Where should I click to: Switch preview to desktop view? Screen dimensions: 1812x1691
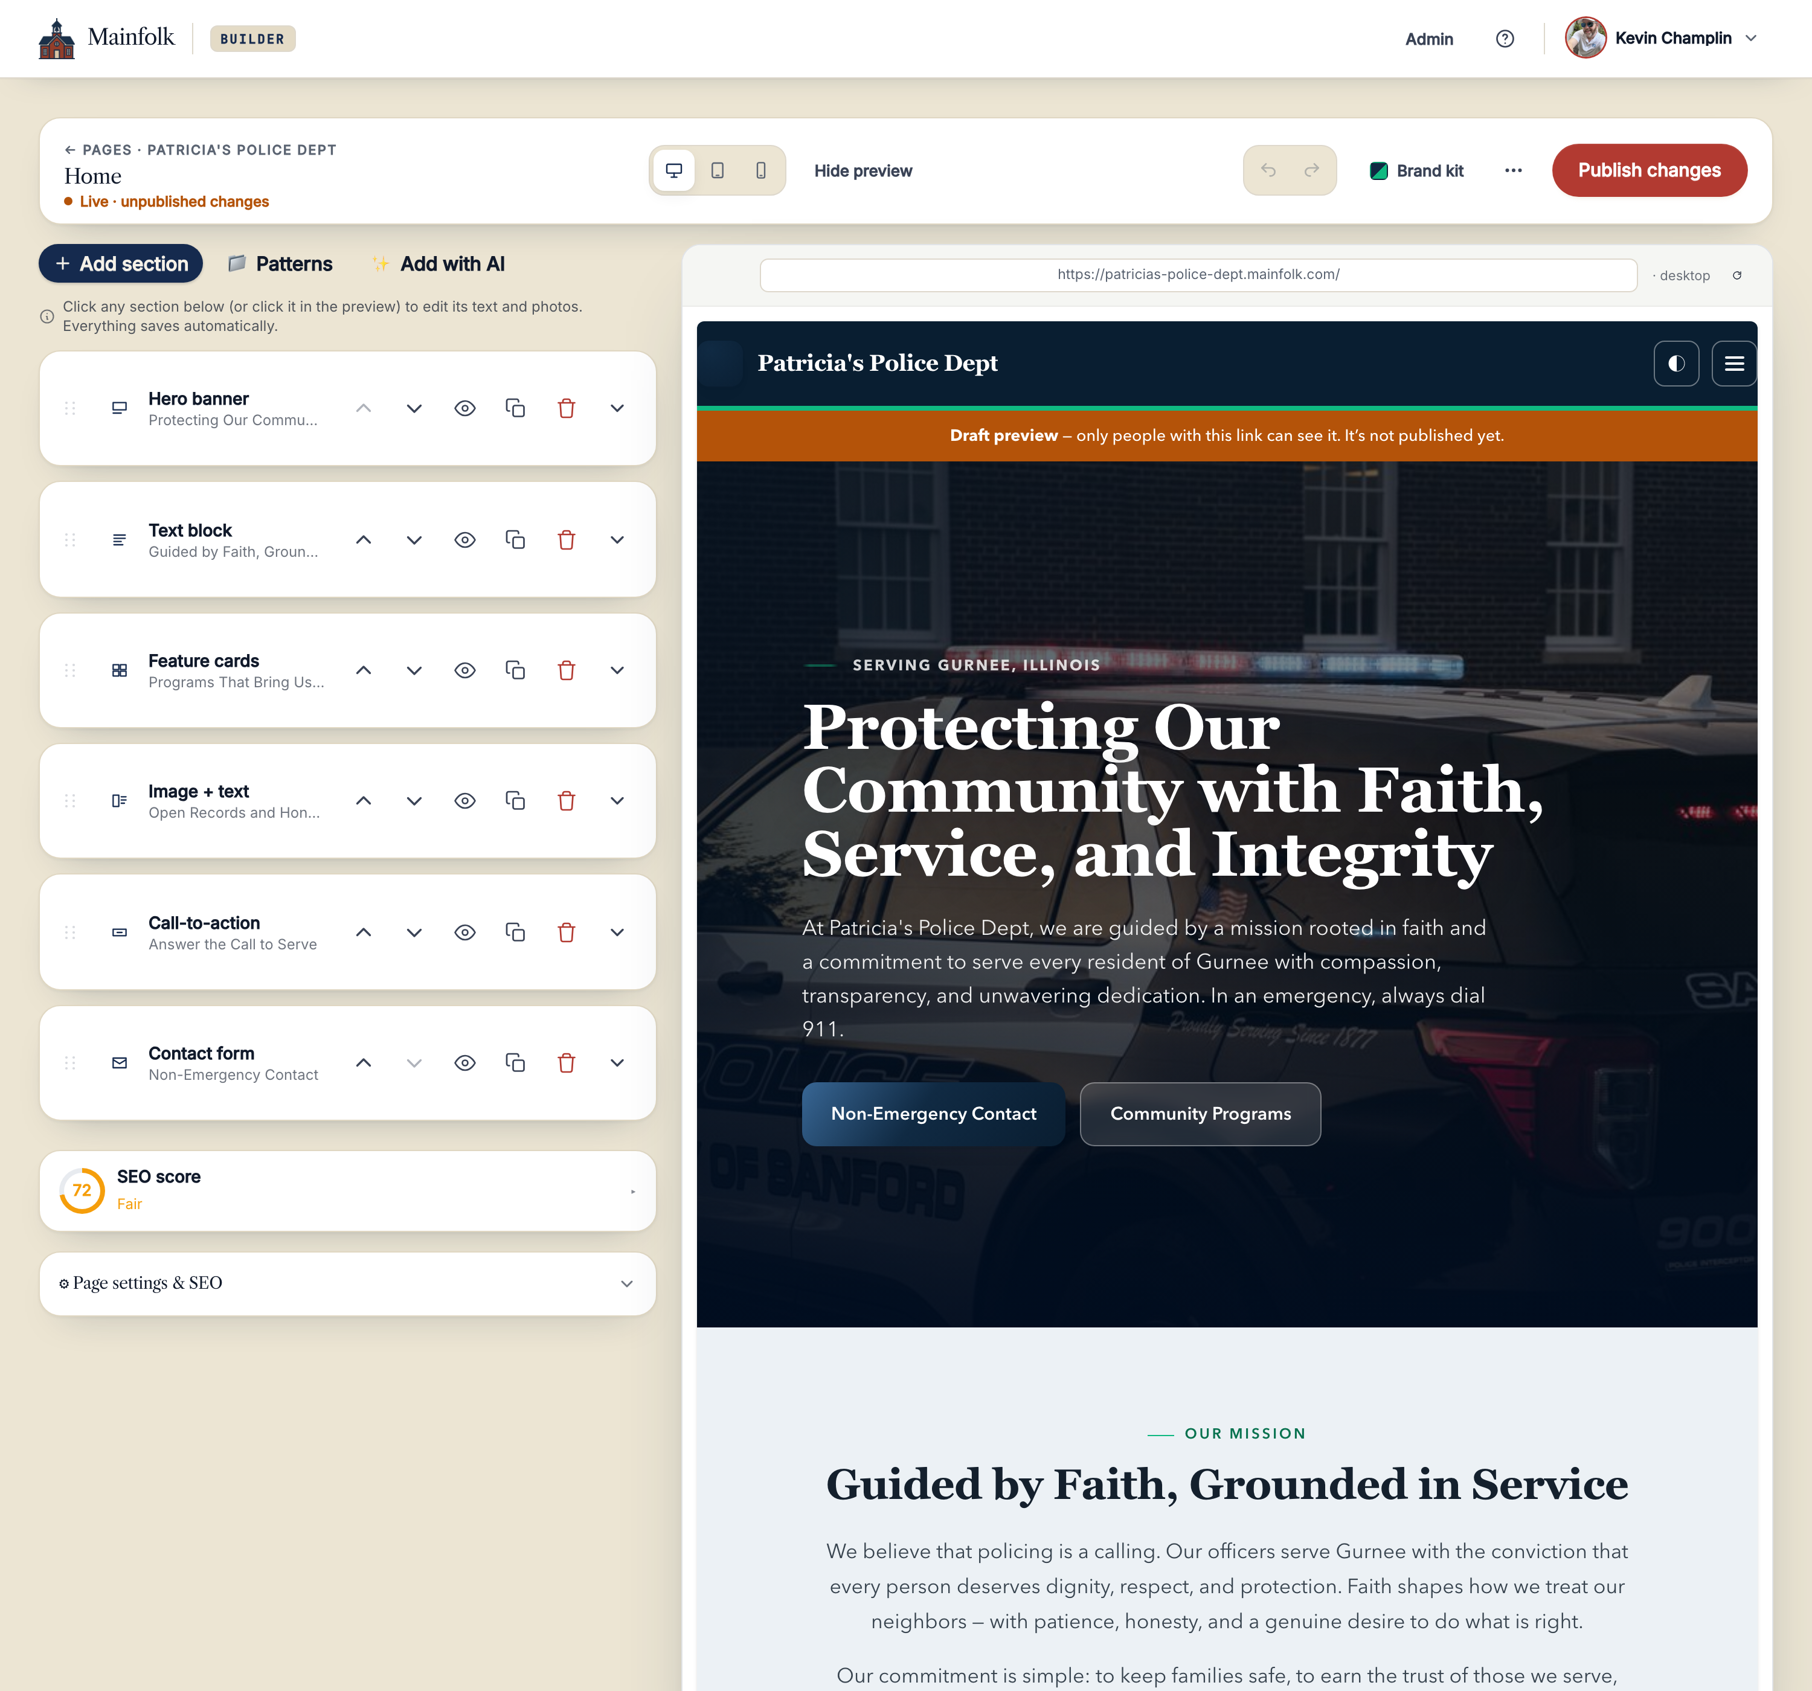point(675,170)
